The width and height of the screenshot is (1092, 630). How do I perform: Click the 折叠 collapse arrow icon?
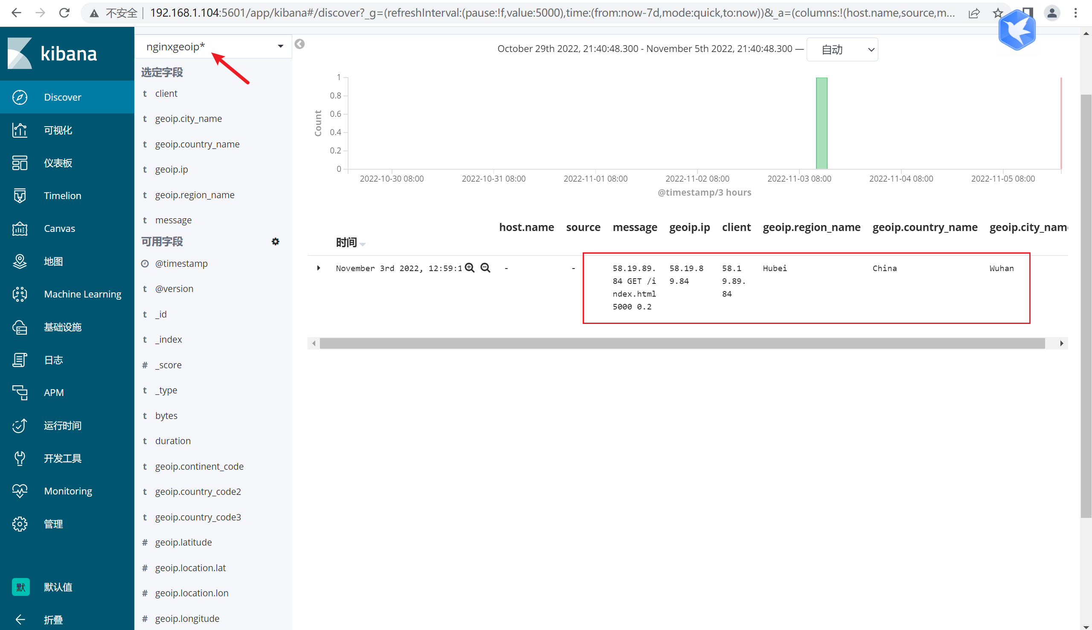(x=20, y=620)
